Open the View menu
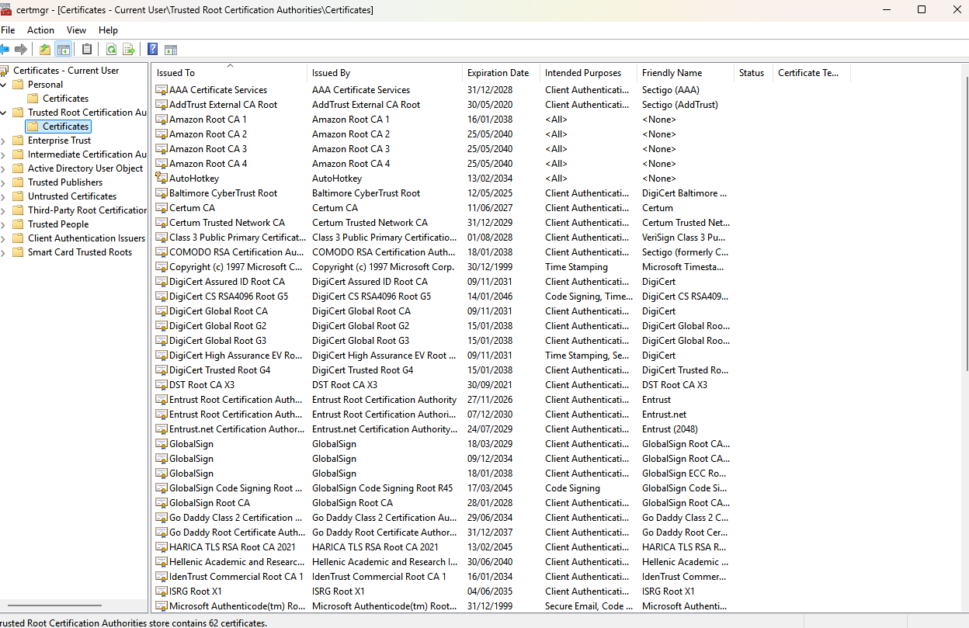This screenshot has width=969, height=628. click(76, 30)
